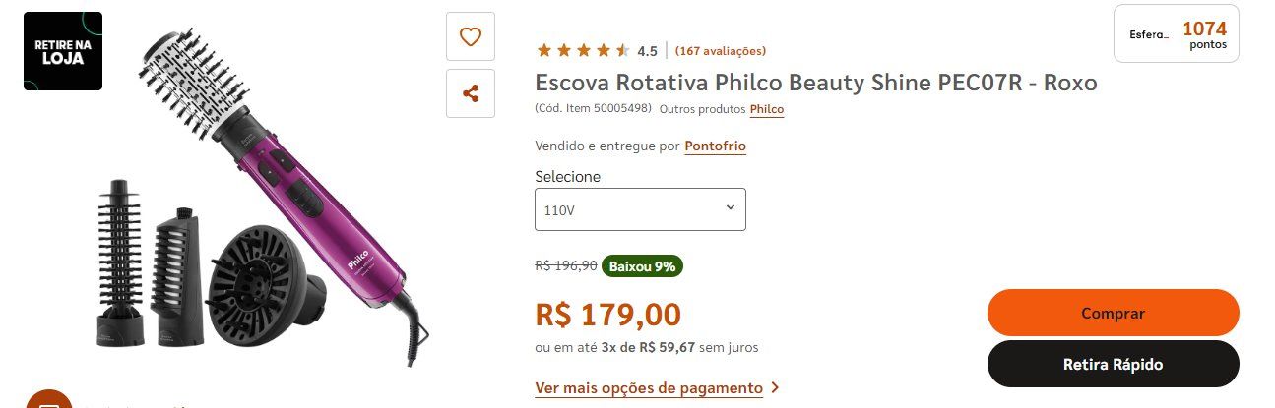1275x408 pixels.
Task: Click the Retire na Loja badge
Action: tap(63, 51)
